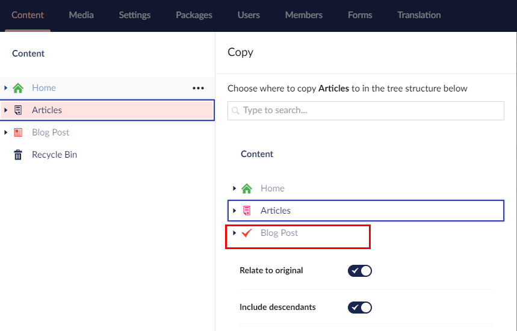Choose Home as copy destination
This screenshot has width=517, height=331.
pos(273,188)
